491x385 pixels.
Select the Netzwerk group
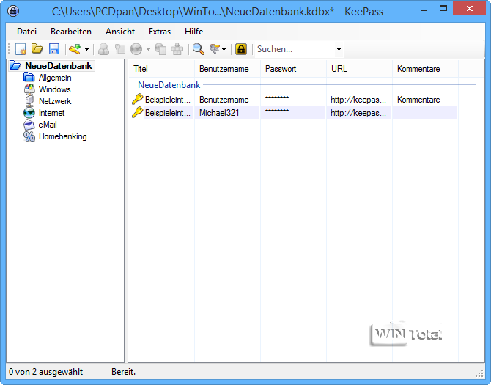click(x=55, y=101)
